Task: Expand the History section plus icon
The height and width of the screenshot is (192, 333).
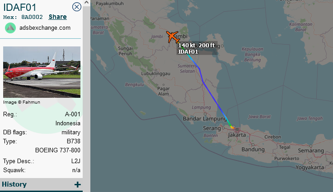Action: click(x=78, y=185)
